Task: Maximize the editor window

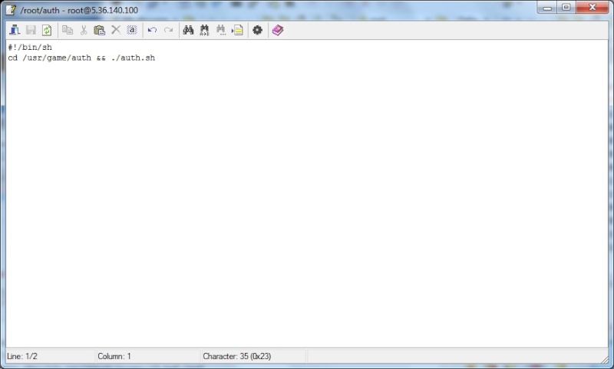Action: (x=566, y=8)
